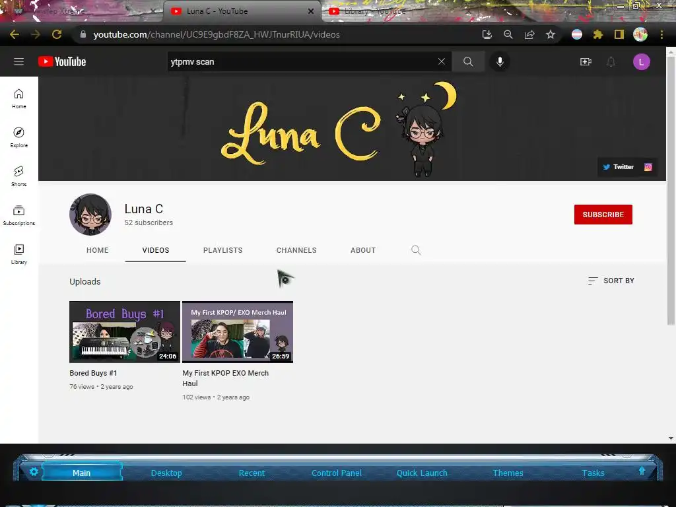Start voice search with the microphone
Screen dimensions: 676x507
(500, 61)
